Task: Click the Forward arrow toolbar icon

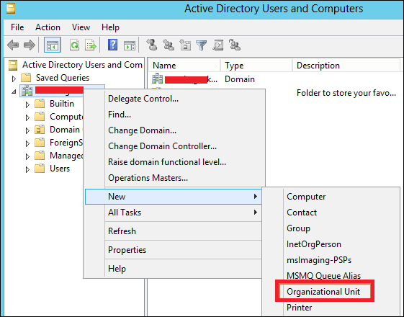Action: [30, 45]
